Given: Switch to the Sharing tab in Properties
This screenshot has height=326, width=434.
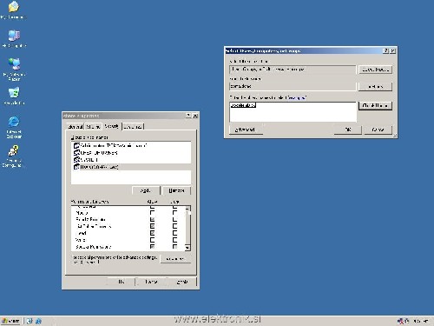Looking at the screenshot, I should coord(94,127).
